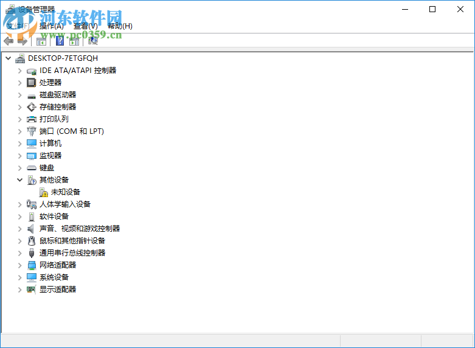Select the 处理器 label

click(50, 83)
